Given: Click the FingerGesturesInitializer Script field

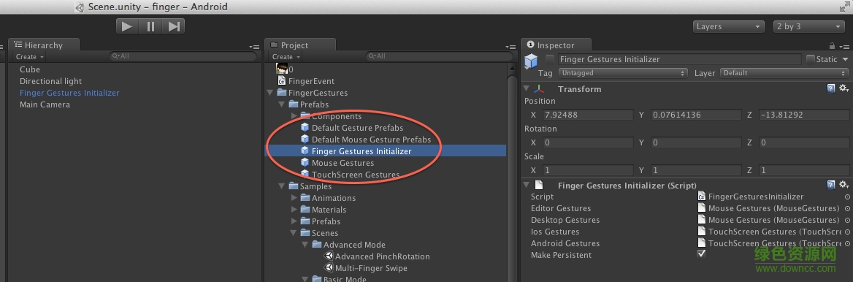Looking at the screenshot, I should 770,197.
